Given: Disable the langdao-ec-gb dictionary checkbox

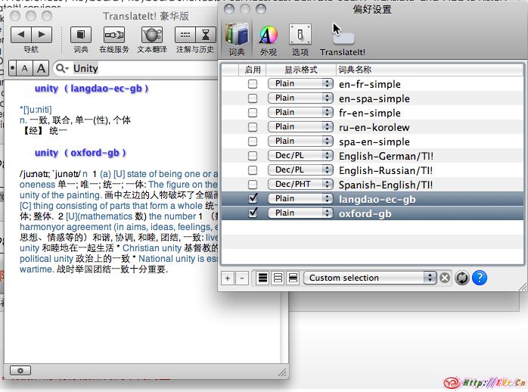Looking at the screenshot, I should (x=253, y=199).
